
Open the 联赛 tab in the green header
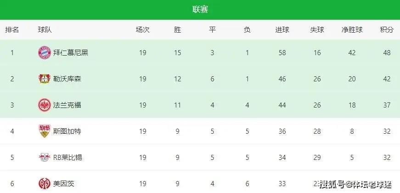[x=200, y=10]
